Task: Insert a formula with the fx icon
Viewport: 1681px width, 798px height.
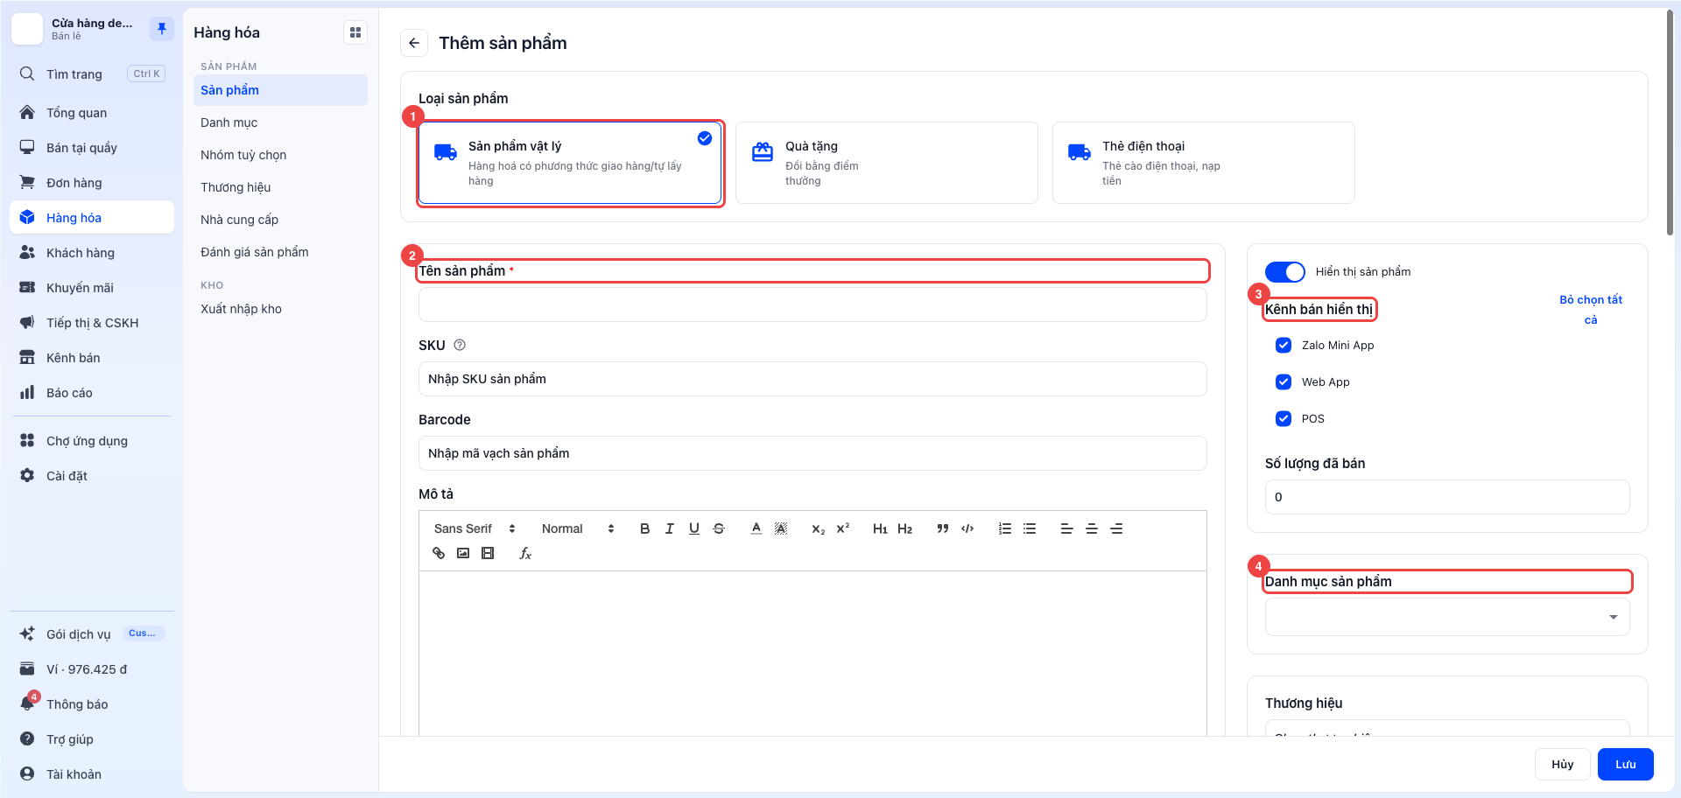Action: [x=525, y=553]
